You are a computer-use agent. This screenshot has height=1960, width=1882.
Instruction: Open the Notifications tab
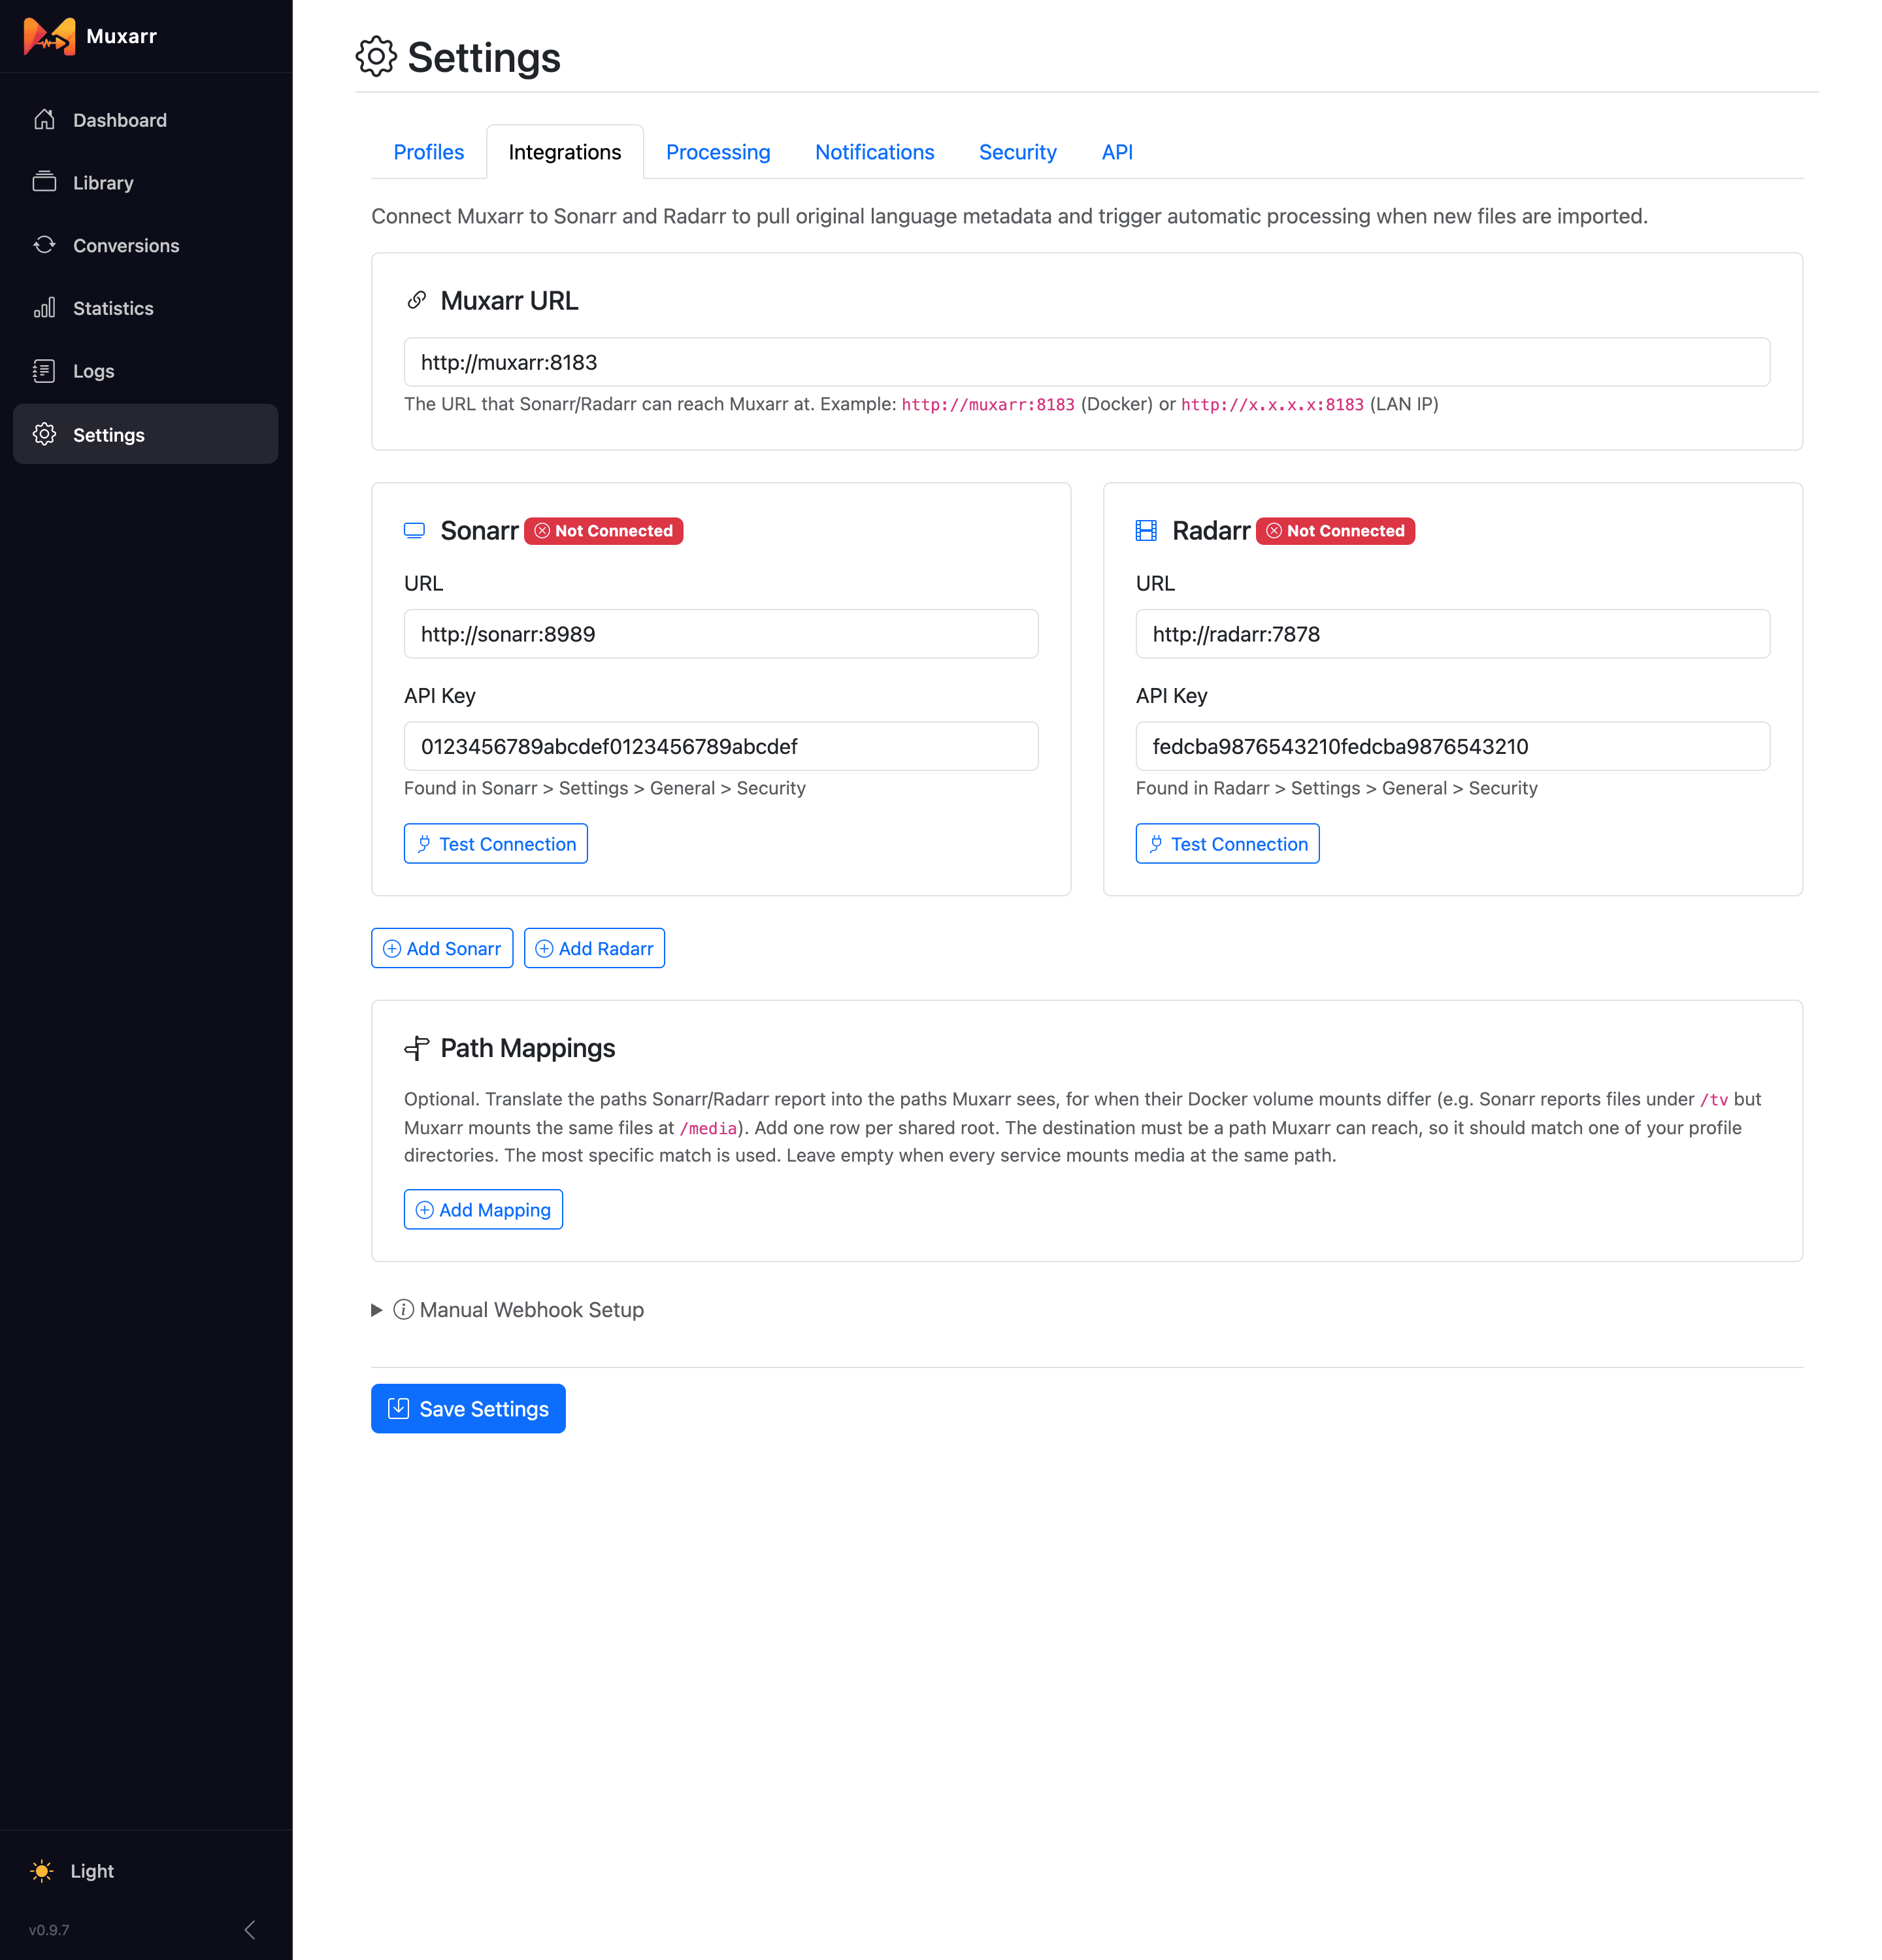click(x=875, y=152)
